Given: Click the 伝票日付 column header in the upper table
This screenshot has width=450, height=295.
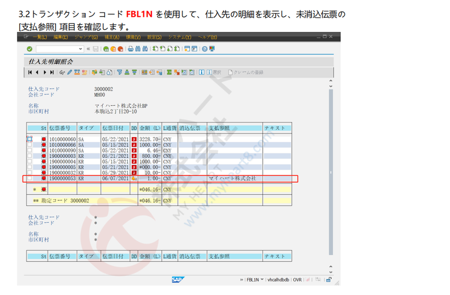Looking at the screenshot, I should 115,128.
